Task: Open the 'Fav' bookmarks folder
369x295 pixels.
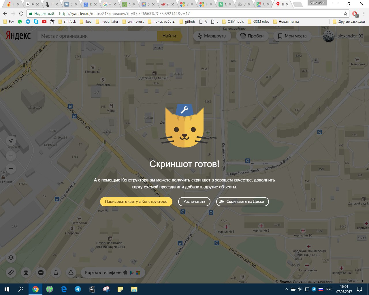Action: [x=8, y=22]
